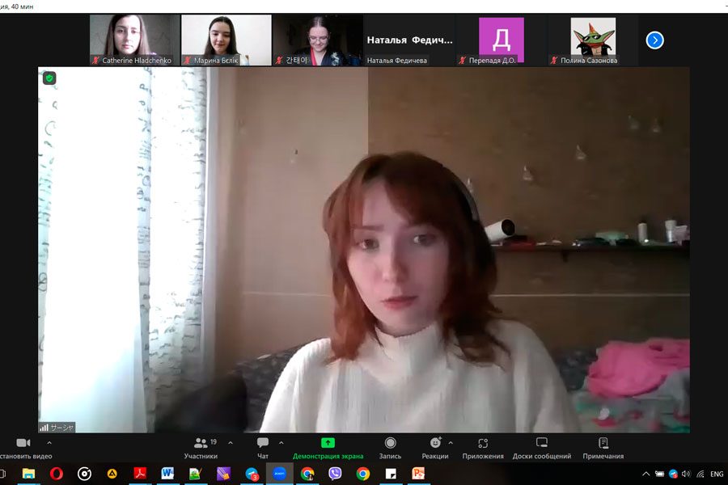Click the green encryption shield icon
The height and width of the screenshot is (485, 728).
tap(49, 78)
